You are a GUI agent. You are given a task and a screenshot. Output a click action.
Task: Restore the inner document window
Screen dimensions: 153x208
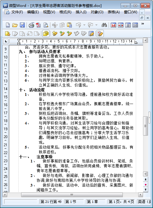(x=142, y=18)
